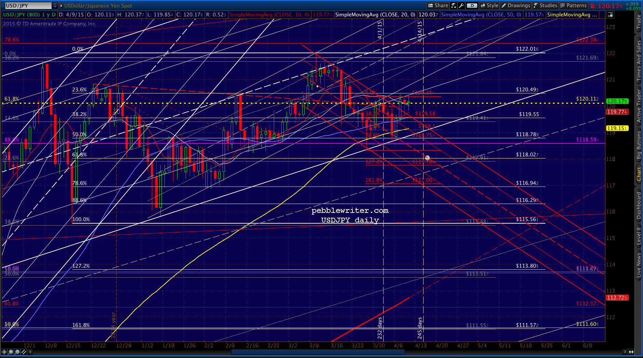This screenshot has width=643, height=358.
Task: Toggle the D daily timeframe button
Action: 472,5
